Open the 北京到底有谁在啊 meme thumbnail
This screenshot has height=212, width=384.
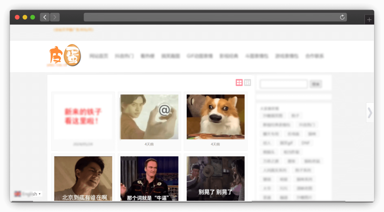[83, 179]
